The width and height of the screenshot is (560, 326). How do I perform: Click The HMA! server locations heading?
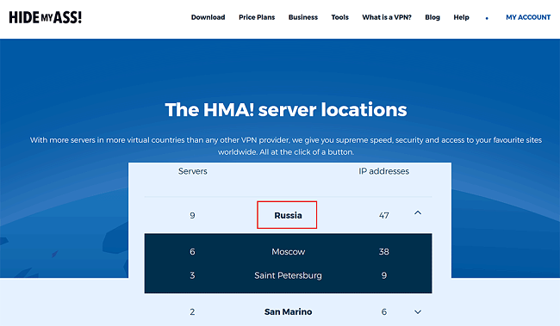pos(286,109)
